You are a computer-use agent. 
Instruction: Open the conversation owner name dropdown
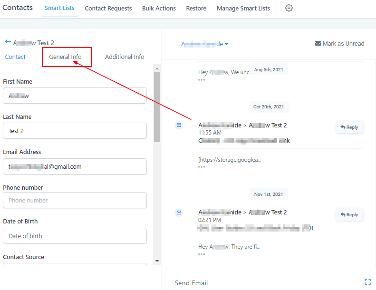[x=205, y=44]
